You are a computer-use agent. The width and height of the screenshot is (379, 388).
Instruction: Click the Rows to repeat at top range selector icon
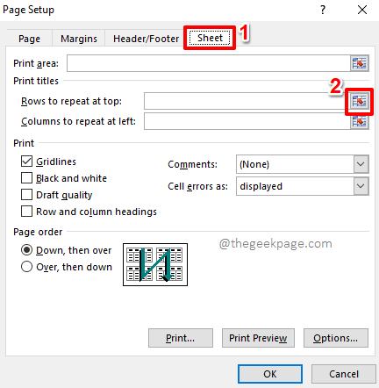pos(360,101)
